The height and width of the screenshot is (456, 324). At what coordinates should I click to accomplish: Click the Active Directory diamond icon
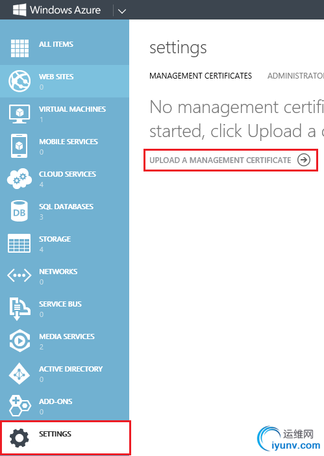[19, 374]
